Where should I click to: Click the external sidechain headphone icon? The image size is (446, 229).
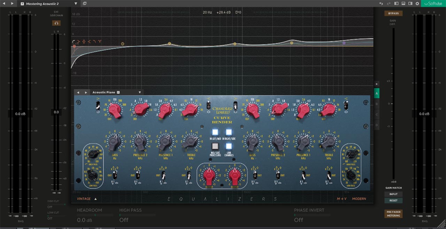point(56,23)
